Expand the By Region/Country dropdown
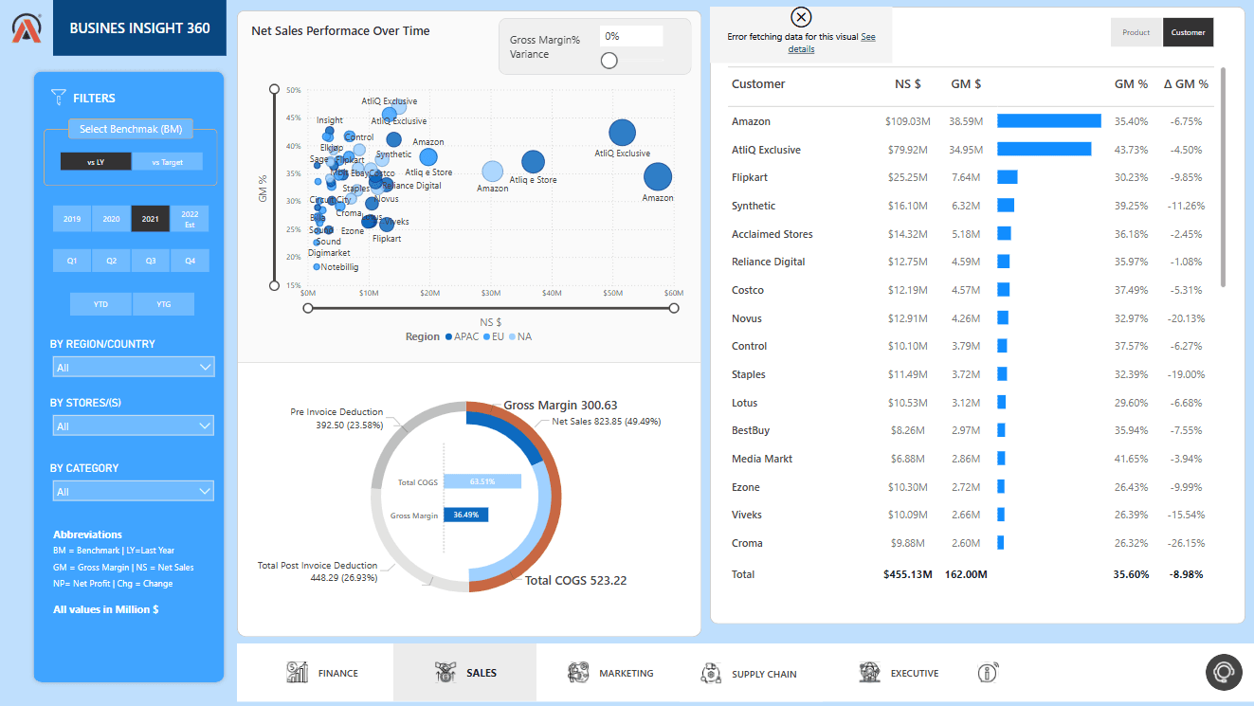Image resolution: width=1254 pixels, height=706 pixels. click(134, 367)
